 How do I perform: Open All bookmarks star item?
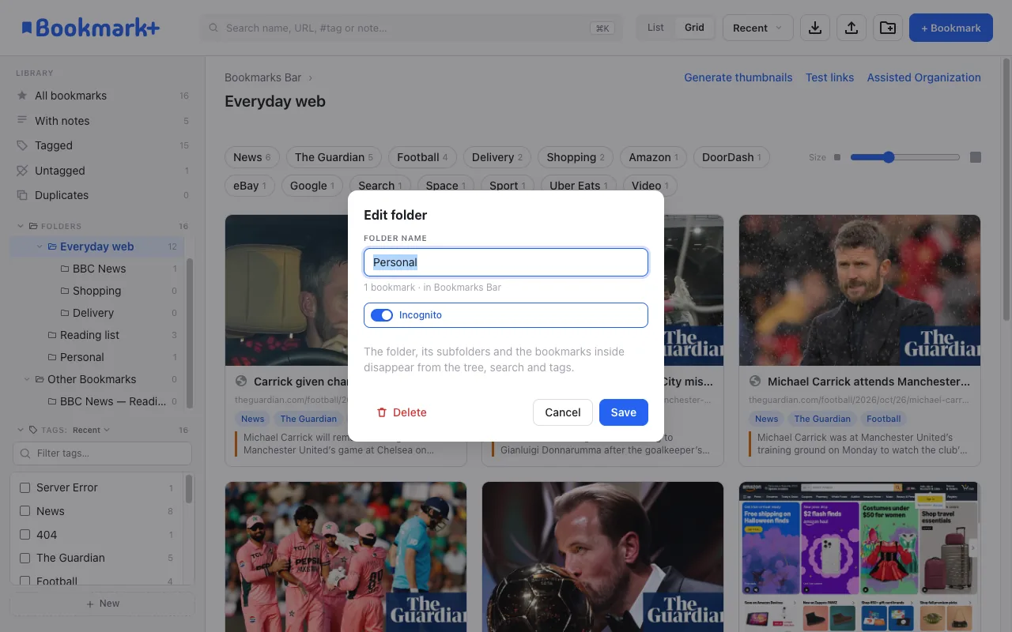103,96
